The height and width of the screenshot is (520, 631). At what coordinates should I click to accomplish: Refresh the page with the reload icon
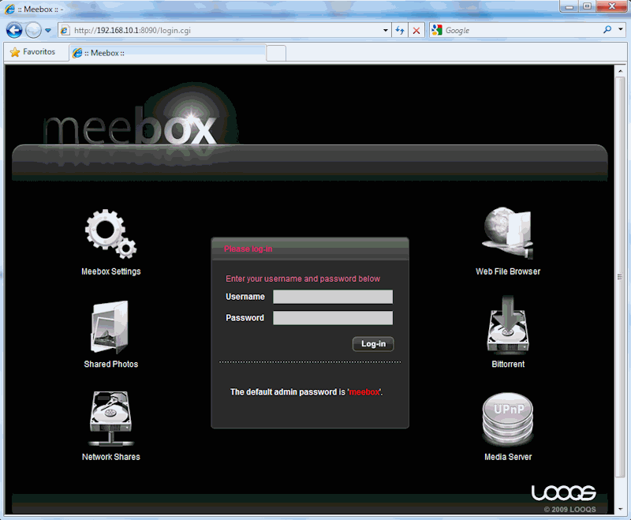[400, 30]
